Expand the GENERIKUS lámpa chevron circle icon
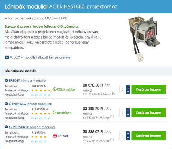Image resolution: width=172 pixels, height=149 pixels. click(x=6, y=104)
